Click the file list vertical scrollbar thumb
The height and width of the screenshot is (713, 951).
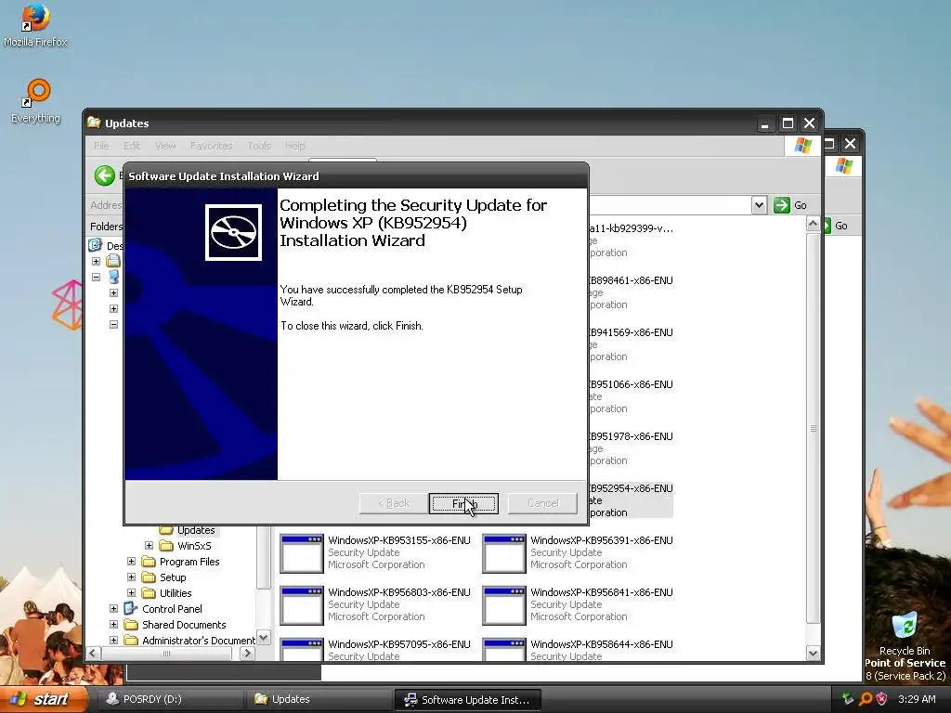pos(813,428)
